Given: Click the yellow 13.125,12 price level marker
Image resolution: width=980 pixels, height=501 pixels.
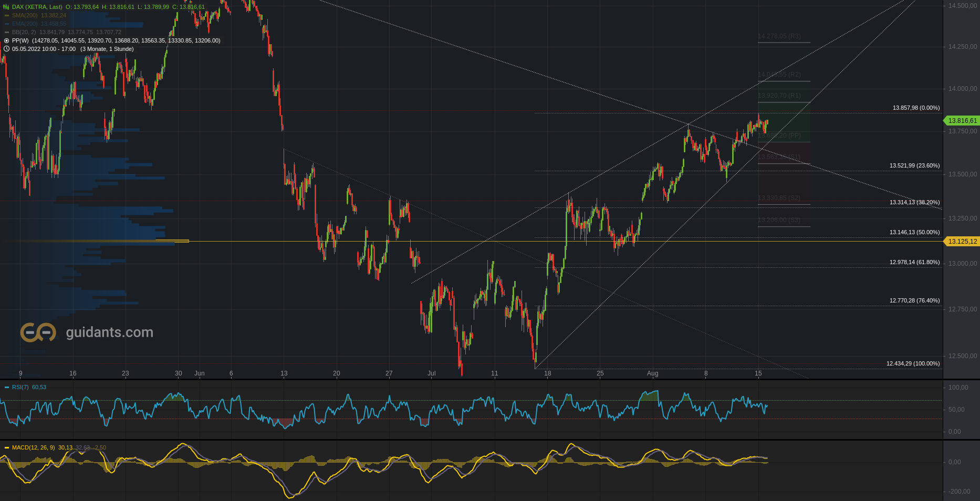Looking at the screenshot, I should point(962,242).
